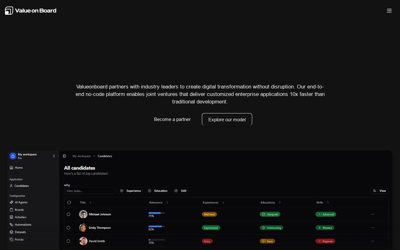Open Emily Thompson row actions menu

(x=372, y=228)
